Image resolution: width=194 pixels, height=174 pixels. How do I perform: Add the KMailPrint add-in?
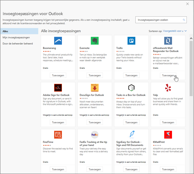(x=168, y=170)
